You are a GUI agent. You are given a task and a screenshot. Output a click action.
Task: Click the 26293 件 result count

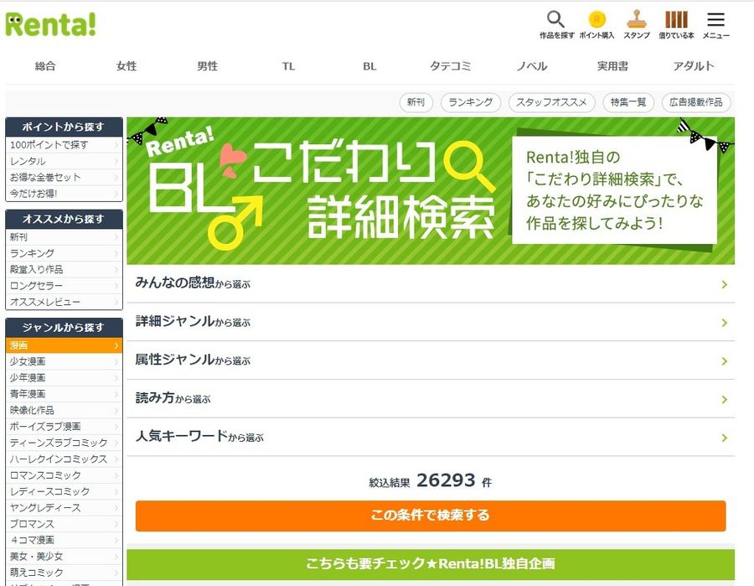pos(454,480)
